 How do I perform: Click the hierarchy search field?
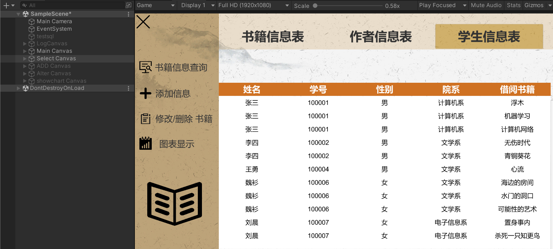[x=73, y=5]
